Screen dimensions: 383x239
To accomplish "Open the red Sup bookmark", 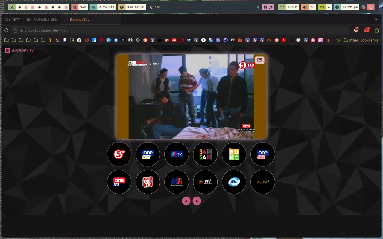I will 174,40.
